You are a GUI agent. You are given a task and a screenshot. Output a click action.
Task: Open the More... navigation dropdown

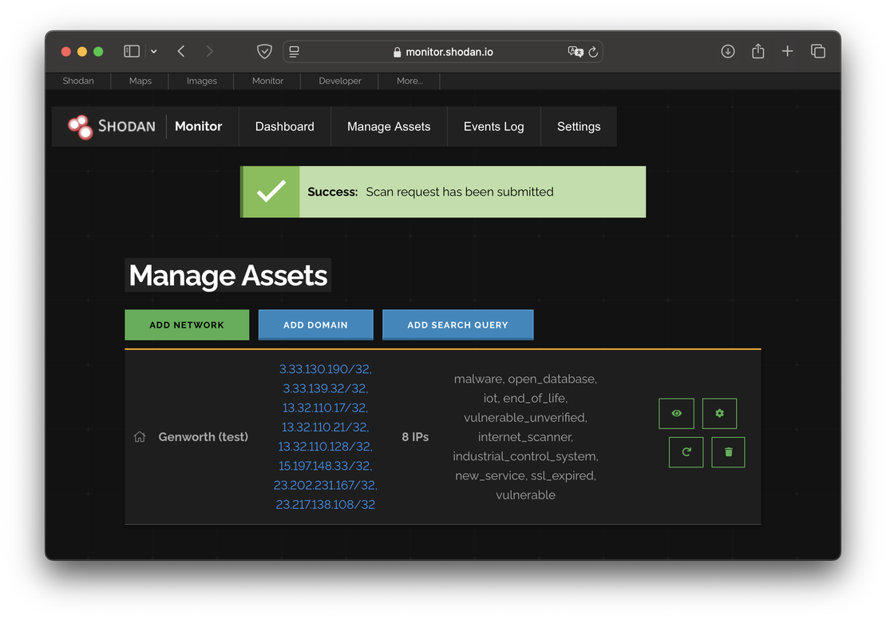coord(409,81)
